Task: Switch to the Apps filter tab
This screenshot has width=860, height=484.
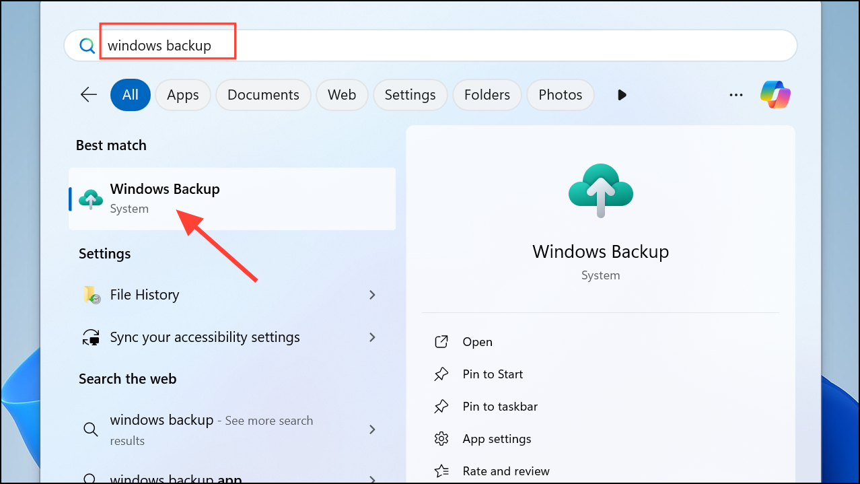Action: (x=182, y=94)
